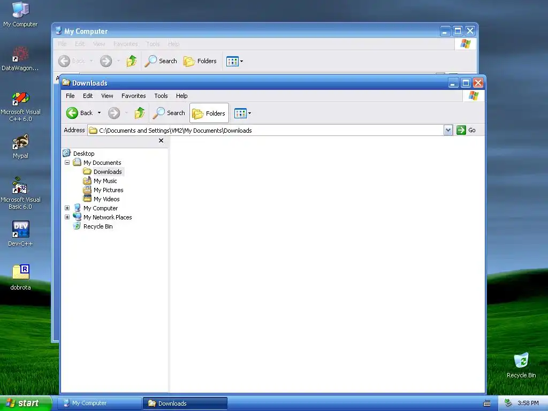Screen dimensions: 548x411
Task: Expand the address bar dropdown arrow
Action: pos(448,131)
